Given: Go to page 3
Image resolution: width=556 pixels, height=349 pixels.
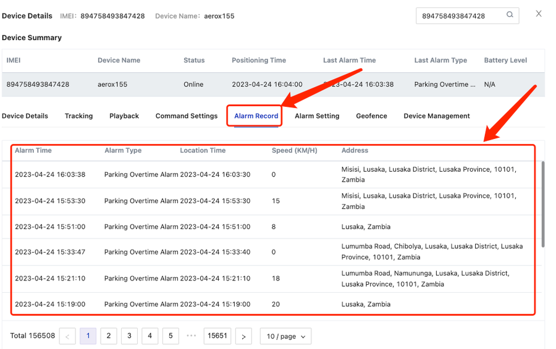Looking at the screenshot, I should (x=129, y=336).
